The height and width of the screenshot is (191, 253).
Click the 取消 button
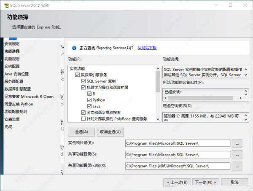click(x=234, y=183)
